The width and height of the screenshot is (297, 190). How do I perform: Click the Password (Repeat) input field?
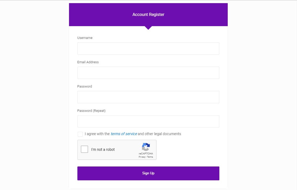148,121
